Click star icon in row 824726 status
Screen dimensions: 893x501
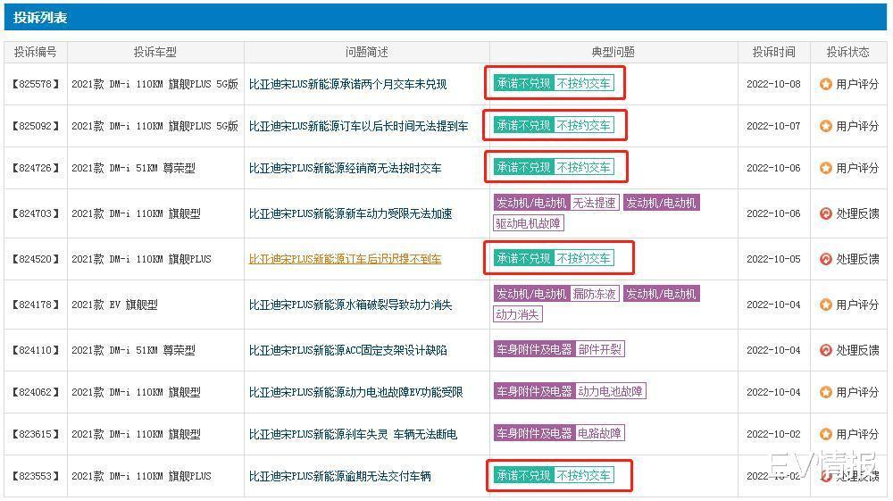[825, 168]
